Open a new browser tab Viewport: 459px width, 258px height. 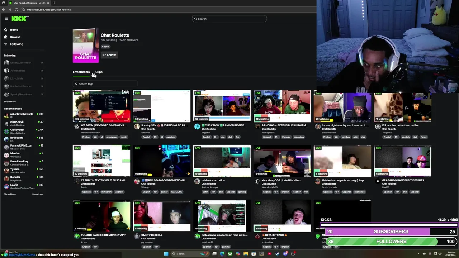click(54, 3)
